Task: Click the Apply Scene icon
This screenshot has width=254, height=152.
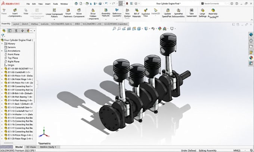Action: coord(165,29)
